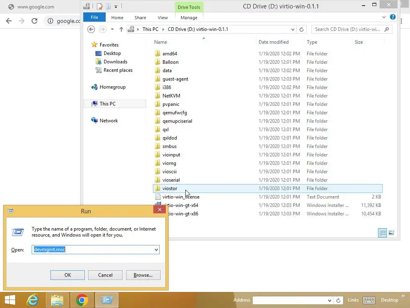This screenshot has height=308, width=410.
Task: Select the guest-agent folder
Action: [x=175, y=79]
